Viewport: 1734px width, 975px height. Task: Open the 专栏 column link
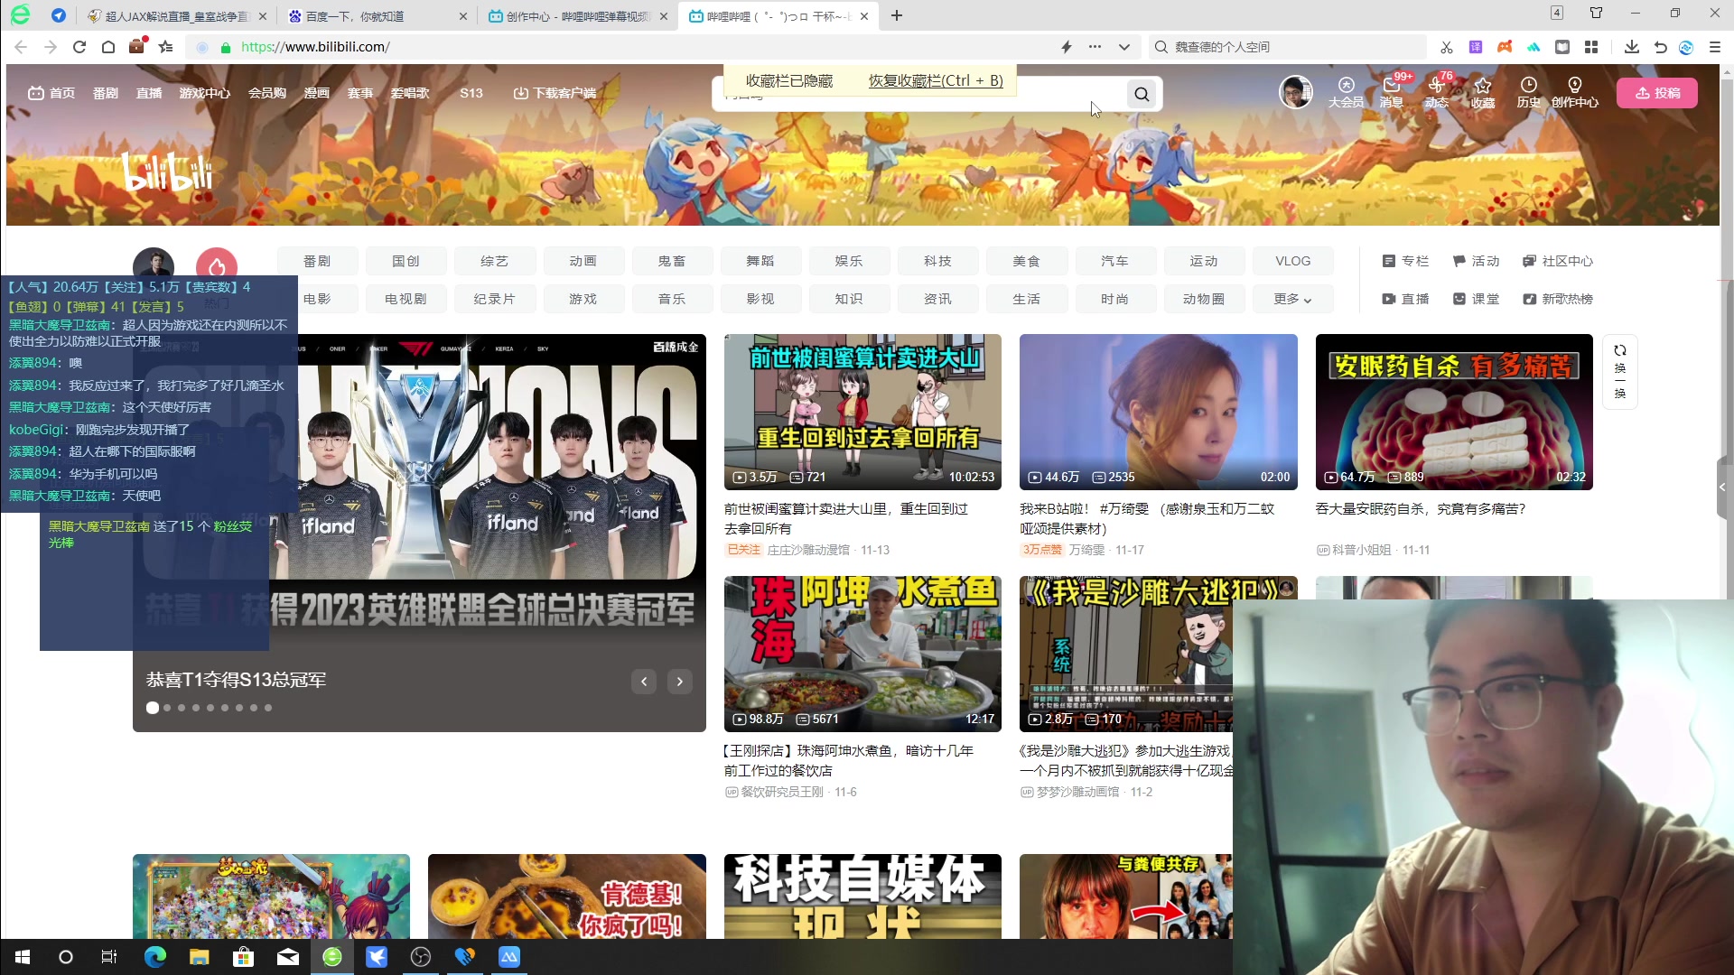1405,261
